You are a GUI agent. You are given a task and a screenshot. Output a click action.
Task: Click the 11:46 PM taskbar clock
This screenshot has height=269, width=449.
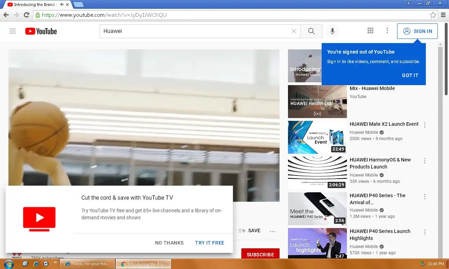(436, 264)
